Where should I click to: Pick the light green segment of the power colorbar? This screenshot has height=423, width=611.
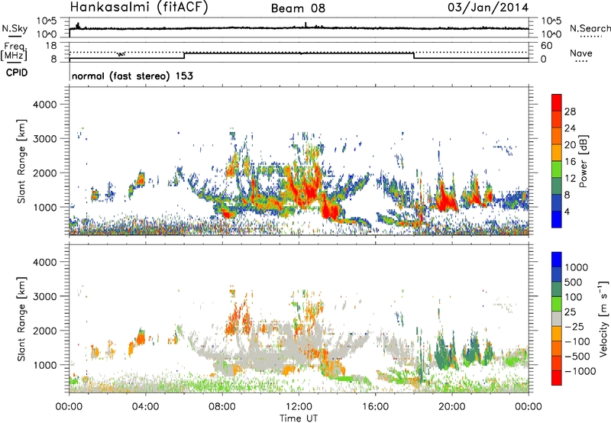pyautogui.click(x=557, y=170)
